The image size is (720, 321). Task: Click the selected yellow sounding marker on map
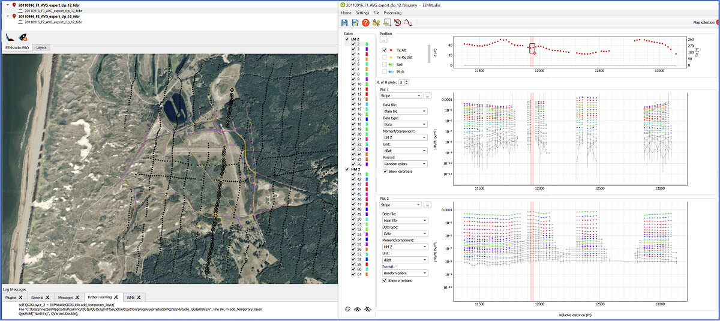tap(214, 214)
